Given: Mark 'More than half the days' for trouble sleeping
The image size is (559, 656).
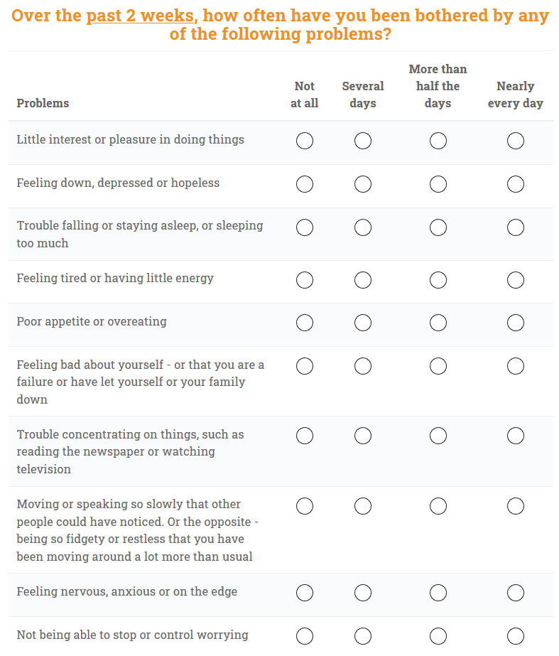Looking at the screenshot, I should coord(438,227).
